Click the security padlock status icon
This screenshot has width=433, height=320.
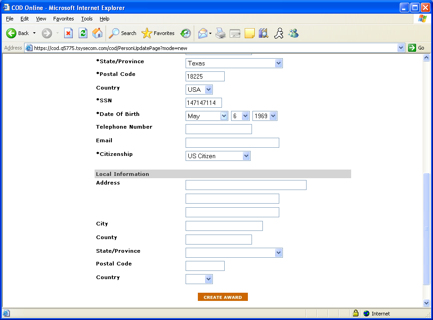click(356, 313)
